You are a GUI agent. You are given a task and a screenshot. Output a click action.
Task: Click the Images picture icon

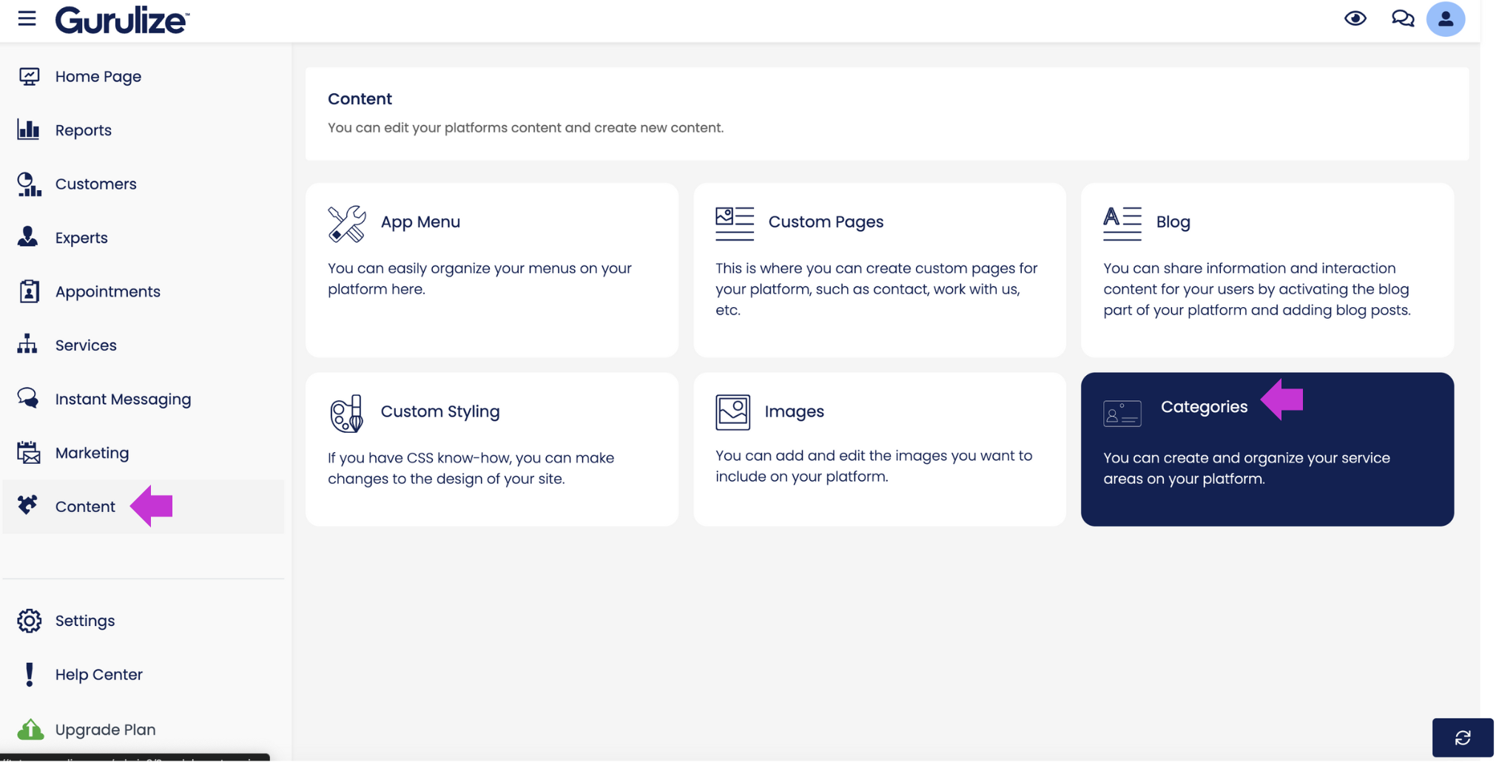point(733,412)
